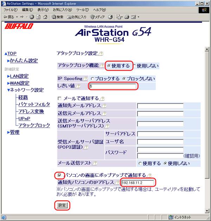Click the Forward arrow toolbar button
Image resolution: width=211 pixels, height=221 pixels.
(x=22, y=17)
